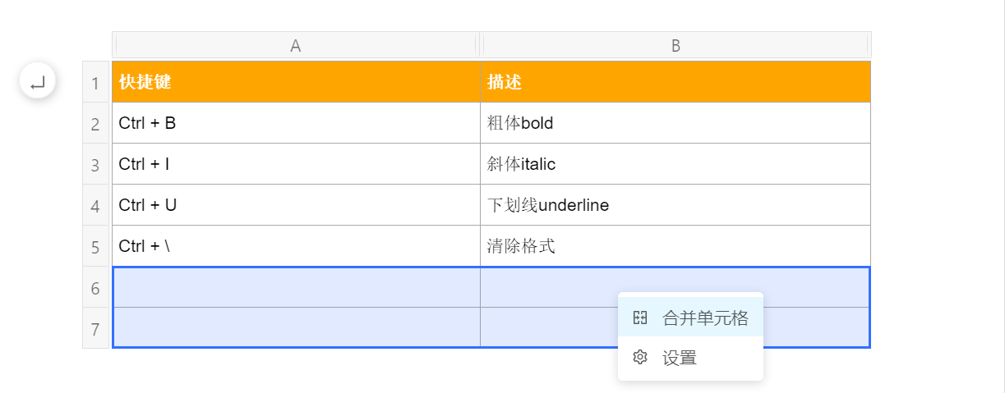1005x393 pixels.
Task: Click the Ctrl + B cell
Action: 296,123
